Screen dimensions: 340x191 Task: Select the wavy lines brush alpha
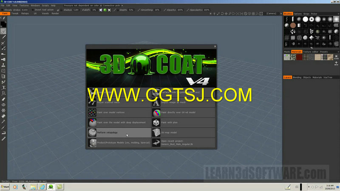(286, 38)
